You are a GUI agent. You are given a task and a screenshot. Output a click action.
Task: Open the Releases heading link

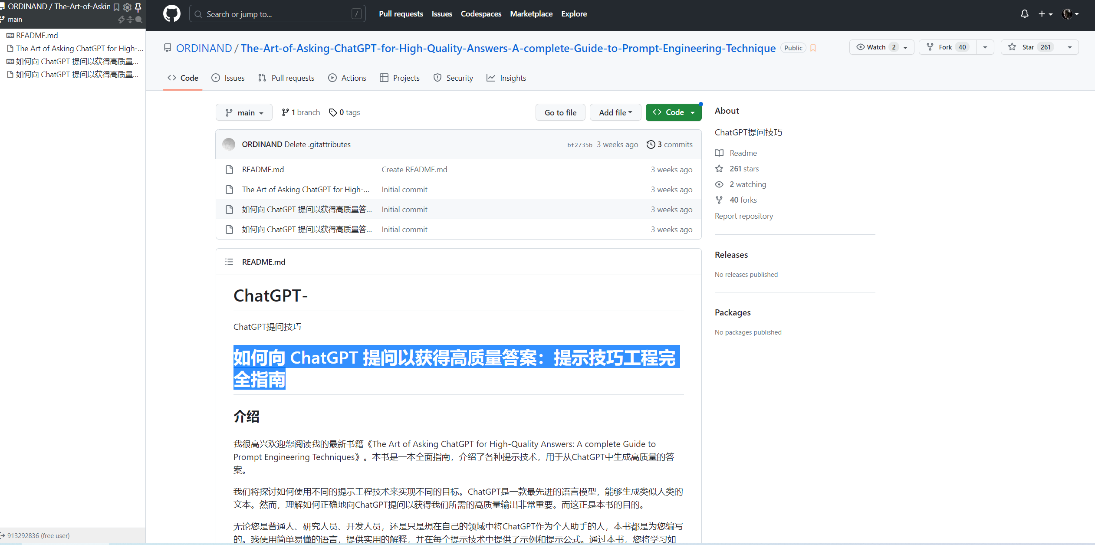(x=731, y=255)
